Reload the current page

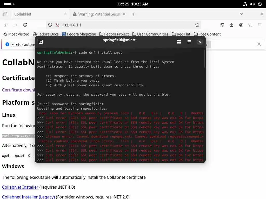tap(25, 25)
